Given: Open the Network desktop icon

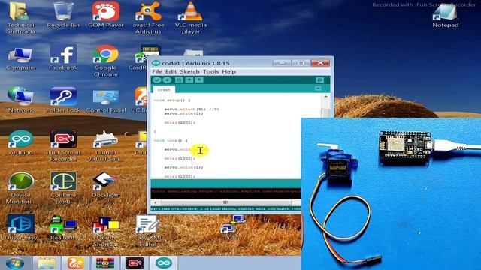Looking at the screenshot, I should tap(20, 100).
